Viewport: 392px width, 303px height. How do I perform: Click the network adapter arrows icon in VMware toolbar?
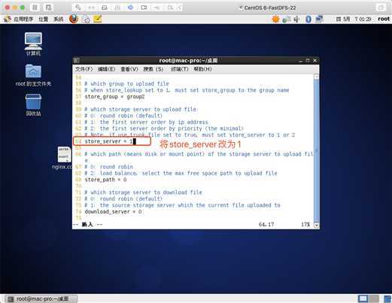coord(91,8)
